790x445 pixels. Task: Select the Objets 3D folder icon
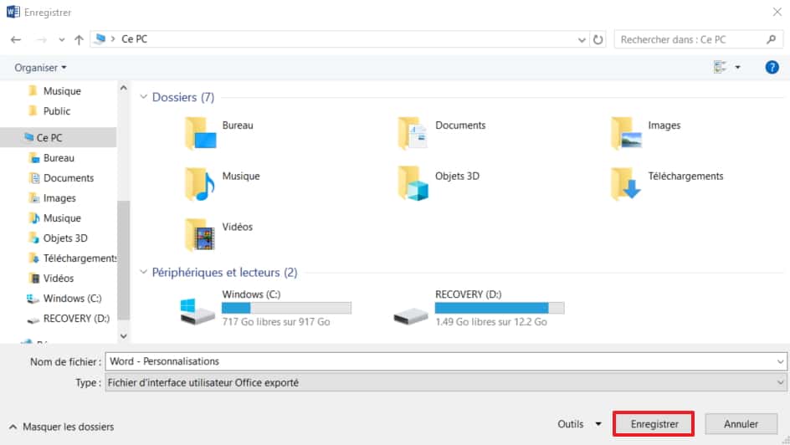(413, 184)
